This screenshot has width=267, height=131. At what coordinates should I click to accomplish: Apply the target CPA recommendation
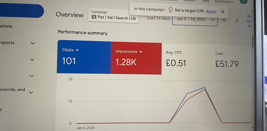click(x=211, y=11)
